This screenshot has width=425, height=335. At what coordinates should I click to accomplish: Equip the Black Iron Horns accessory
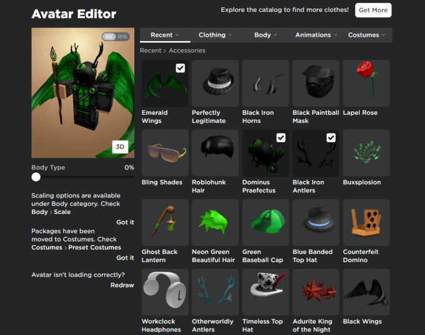coord(266,83)
